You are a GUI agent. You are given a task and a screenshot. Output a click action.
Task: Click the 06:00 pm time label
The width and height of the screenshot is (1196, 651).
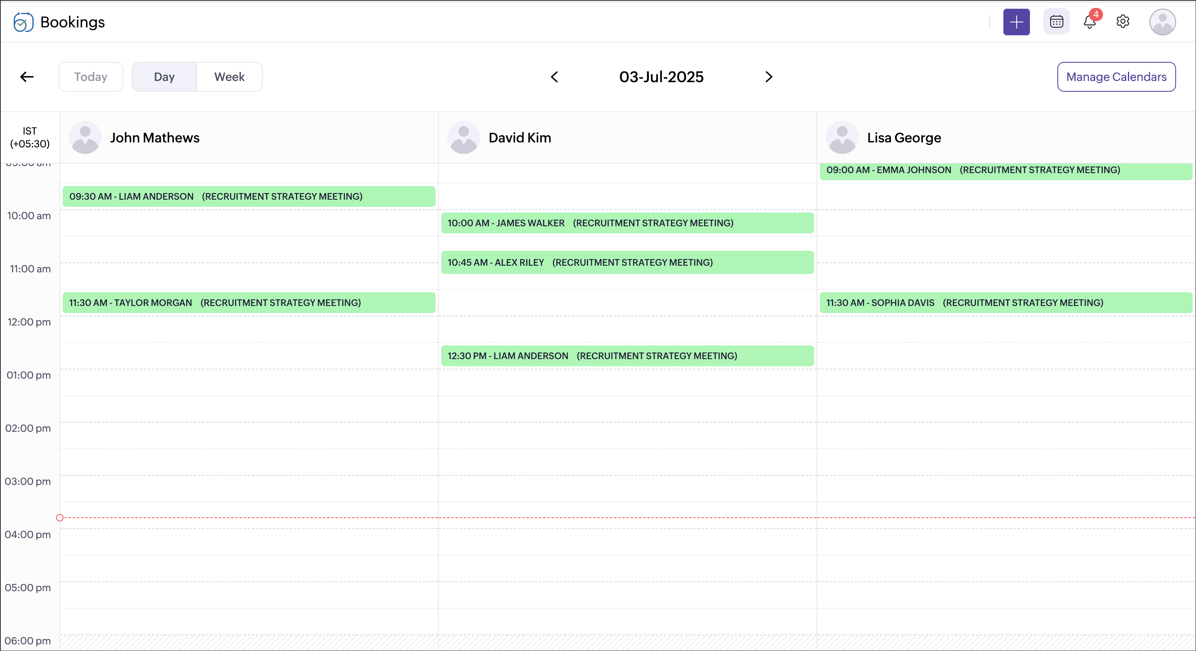tap(28, 641)
